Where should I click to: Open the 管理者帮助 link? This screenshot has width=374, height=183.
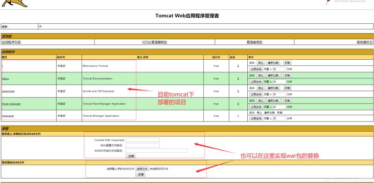(x=254, y=42)
